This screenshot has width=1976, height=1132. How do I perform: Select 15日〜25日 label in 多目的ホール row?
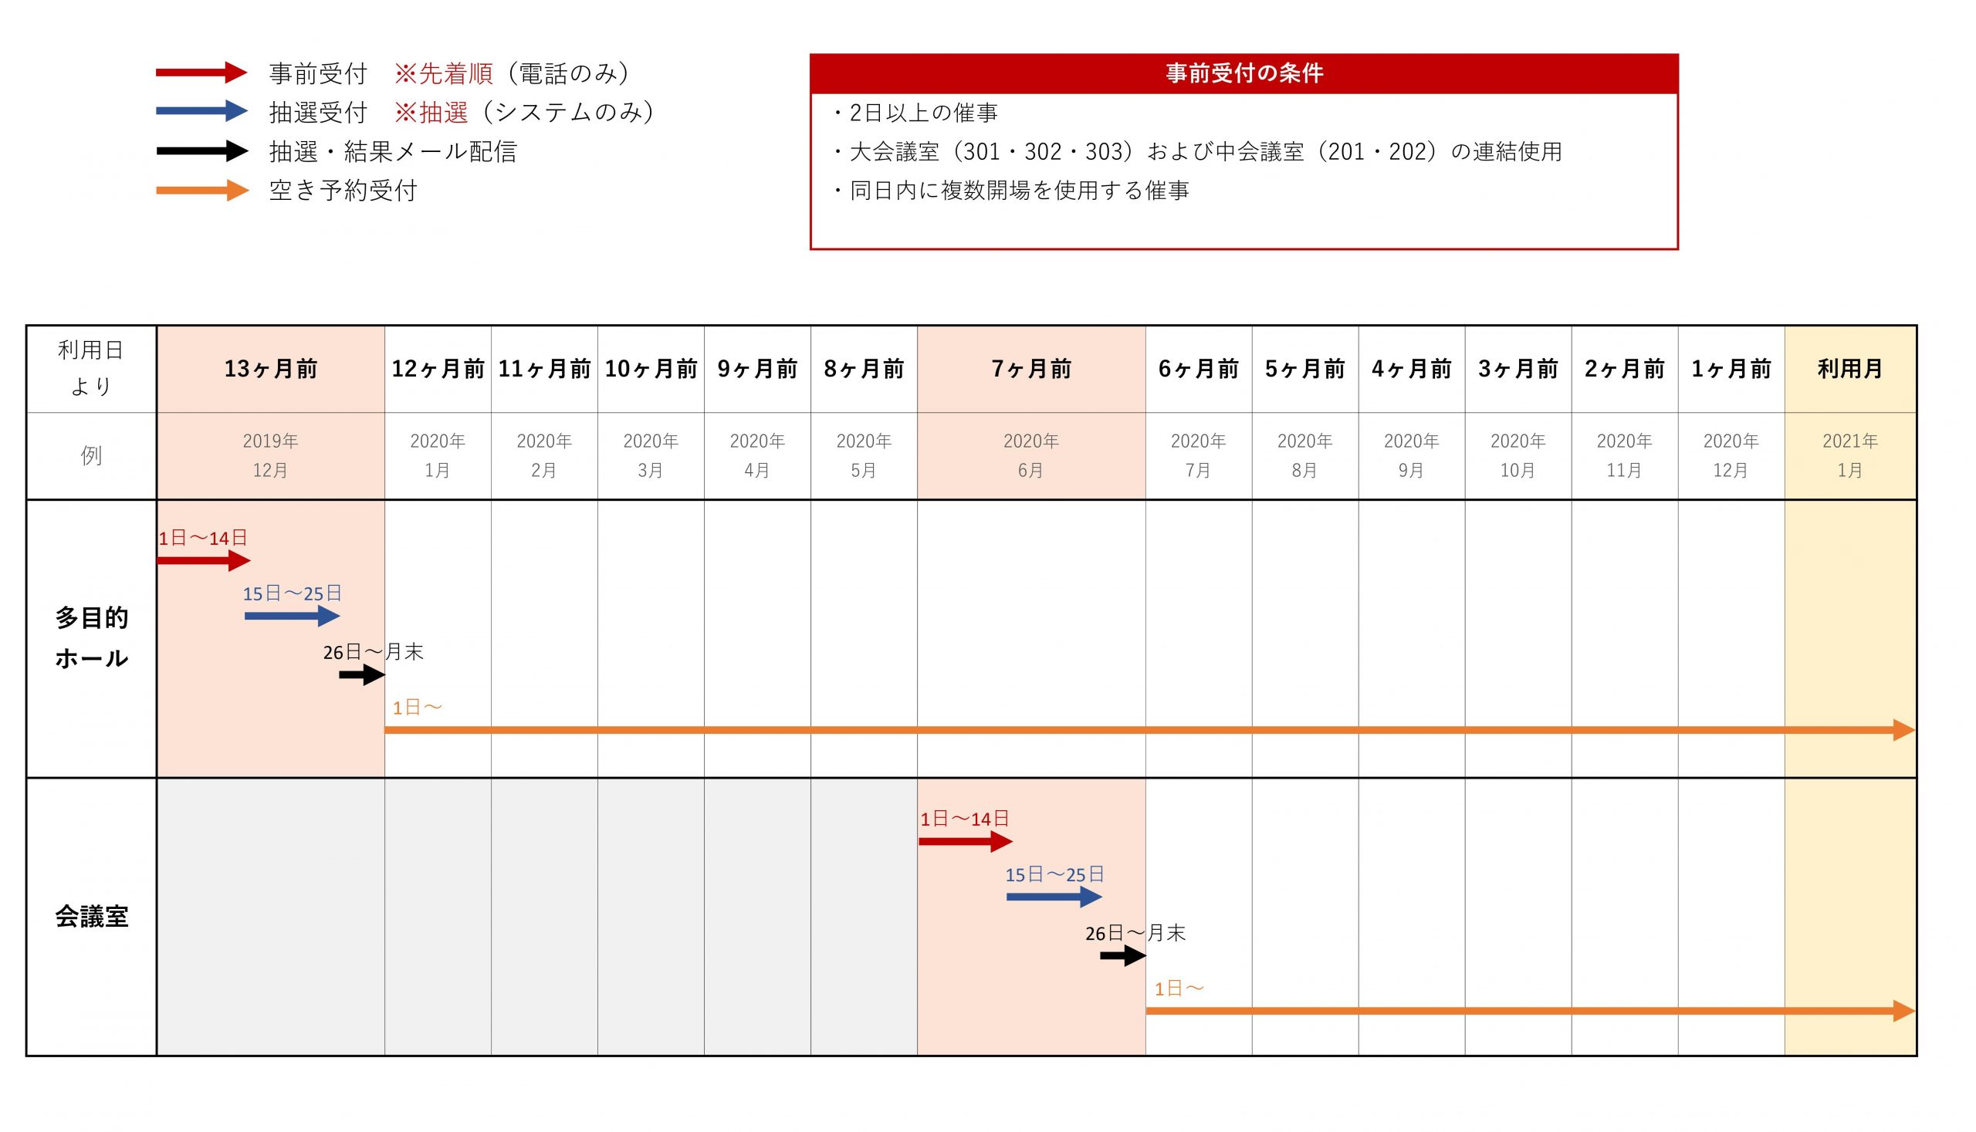click(x=293, y=594)
